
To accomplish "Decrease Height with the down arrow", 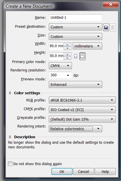I will tap(67, 58).
